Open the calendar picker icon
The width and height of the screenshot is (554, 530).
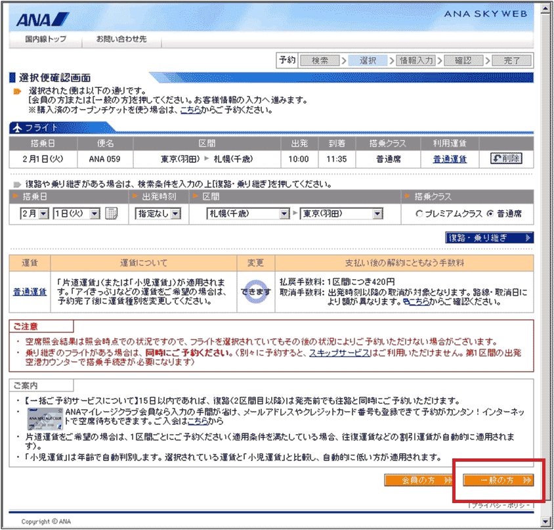tap(112, 213)
